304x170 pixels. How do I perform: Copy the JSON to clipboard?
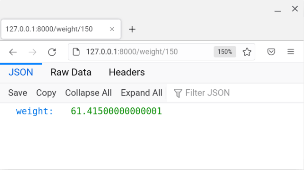46,93
